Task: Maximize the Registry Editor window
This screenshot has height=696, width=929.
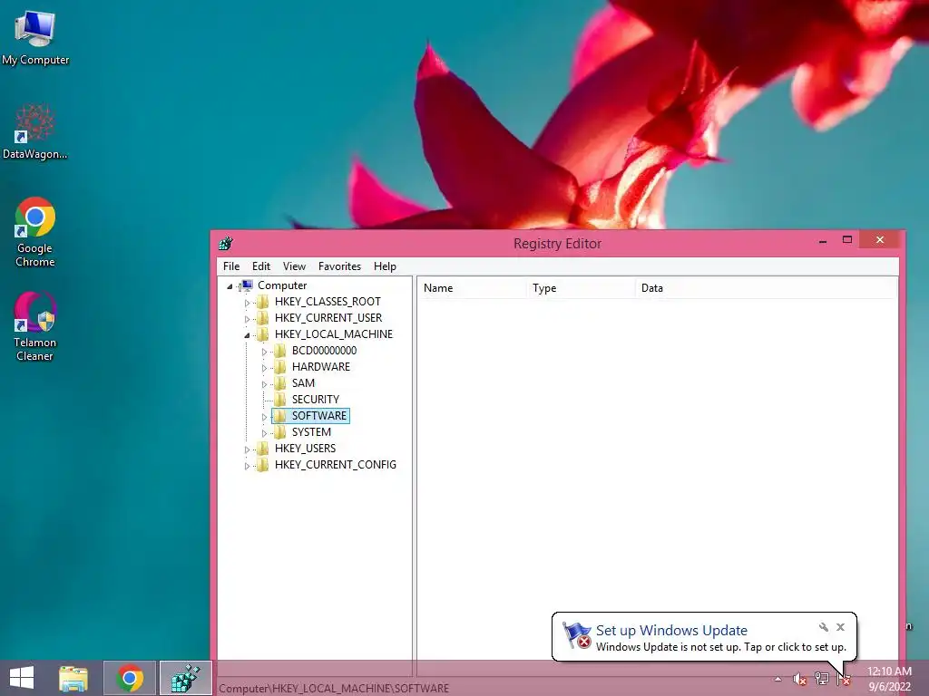Action: point(847,239)
